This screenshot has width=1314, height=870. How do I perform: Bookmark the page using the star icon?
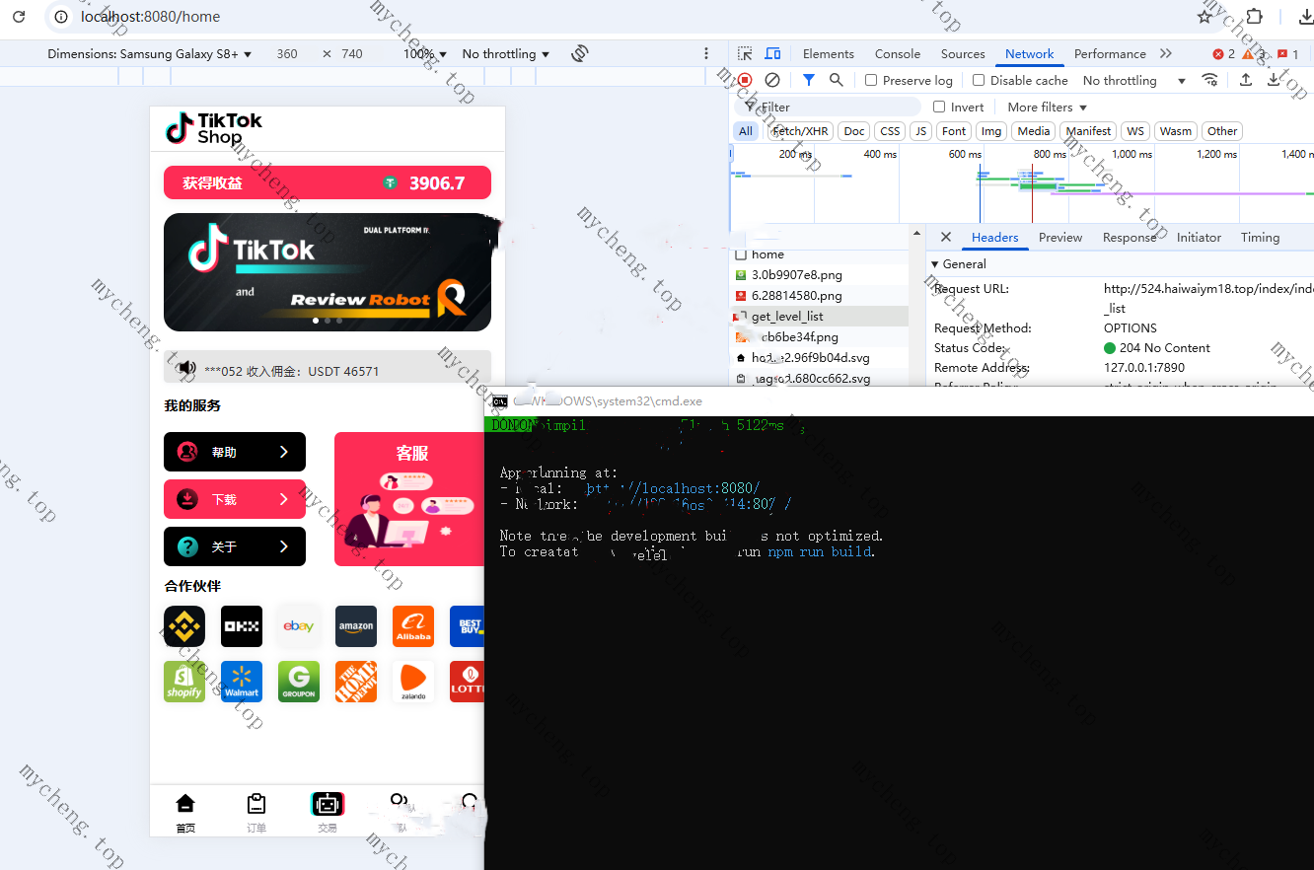click(x=1204, y=17)
